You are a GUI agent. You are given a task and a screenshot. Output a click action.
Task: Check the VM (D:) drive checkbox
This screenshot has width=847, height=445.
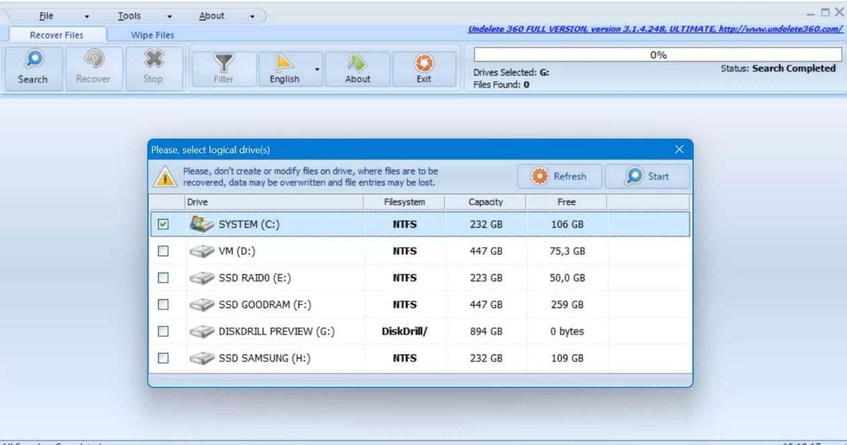tap(163, 251)
